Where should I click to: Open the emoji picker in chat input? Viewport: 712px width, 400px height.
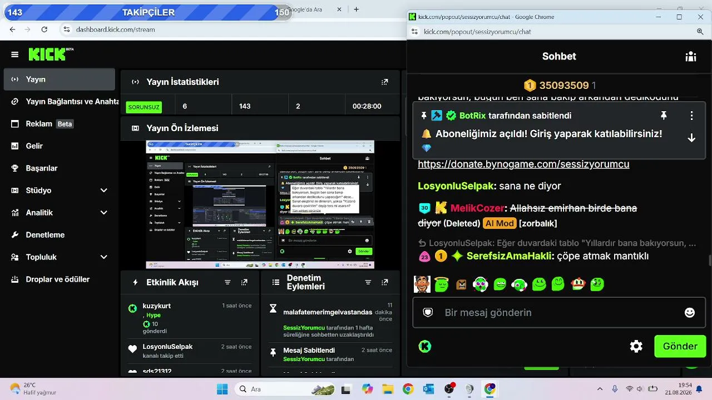(690, 313)
